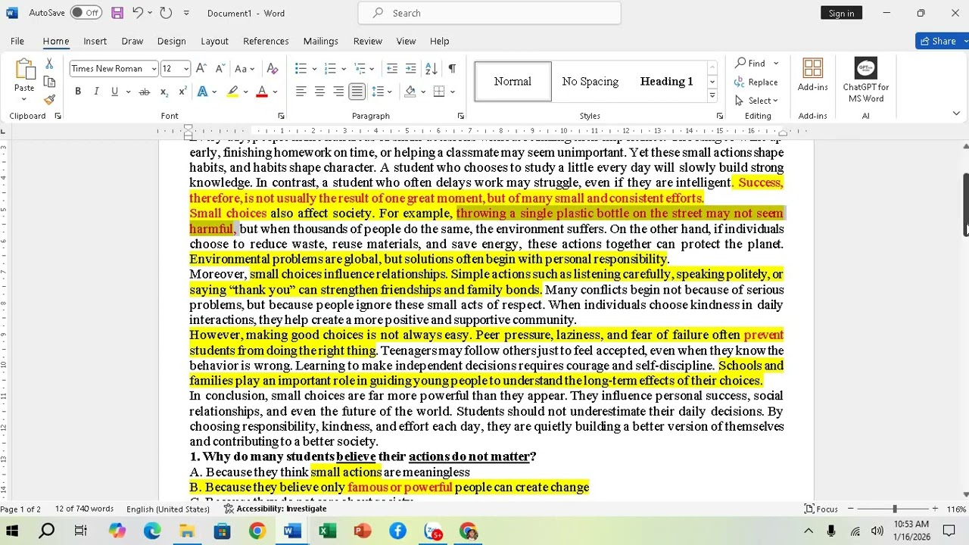Increase the paragraph indent
969x545 pixels.
(x=411, y=69)
